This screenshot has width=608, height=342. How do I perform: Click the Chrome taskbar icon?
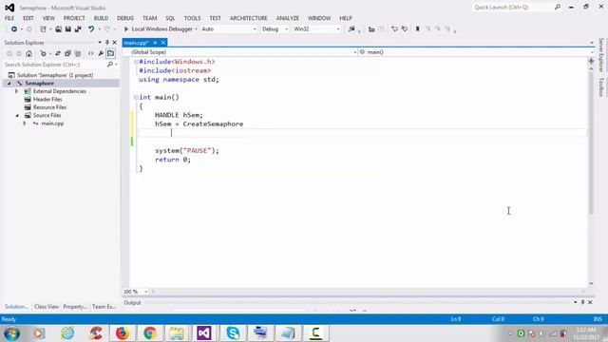tap(150, 333)
